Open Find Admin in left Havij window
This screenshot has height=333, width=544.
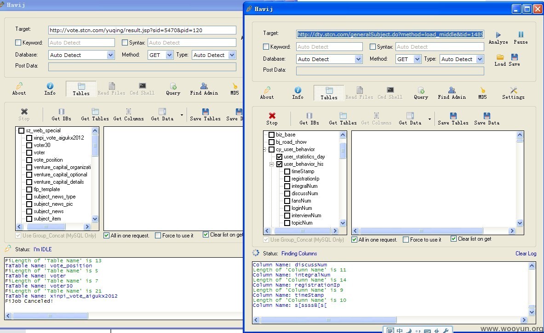pos(204,89)
